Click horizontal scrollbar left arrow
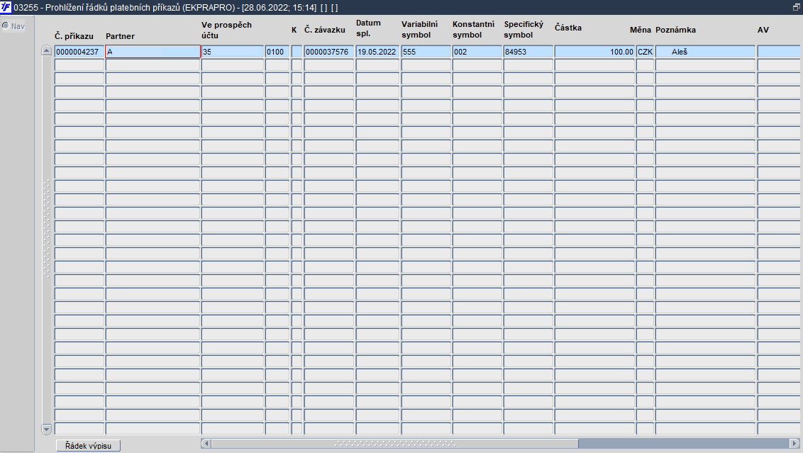This screenshot has height=453, width=803. point(206,443)
